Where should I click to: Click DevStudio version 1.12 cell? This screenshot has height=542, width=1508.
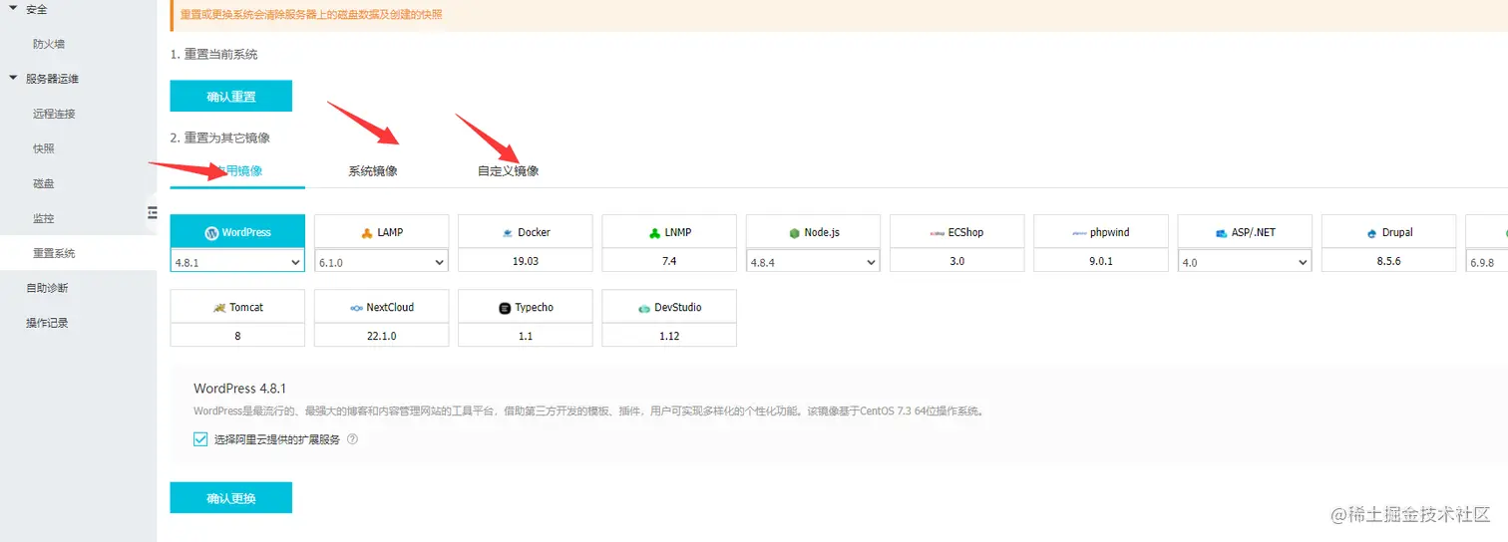[x=669, y=336]
